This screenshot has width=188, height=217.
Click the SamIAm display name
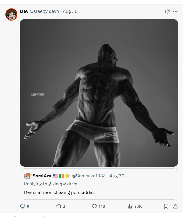[42, 176]
